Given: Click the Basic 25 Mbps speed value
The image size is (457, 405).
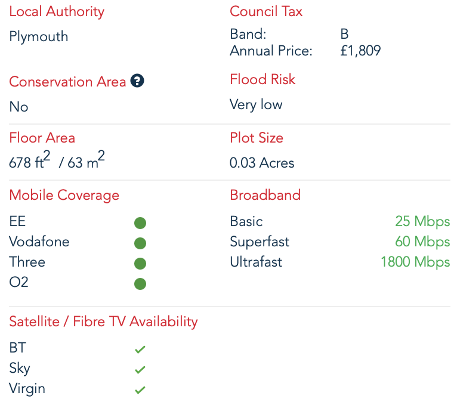Looking at the screenshot, I should [x=422, y=221].
